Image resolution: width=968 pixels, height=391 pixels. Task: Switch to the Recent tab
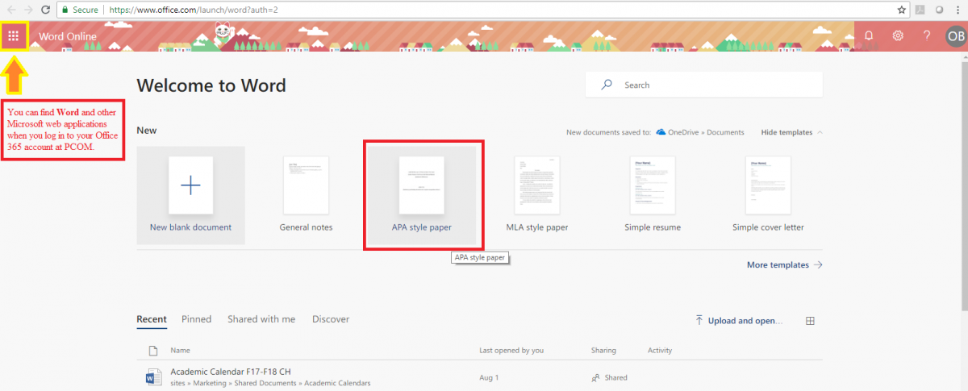pos(152,319)
